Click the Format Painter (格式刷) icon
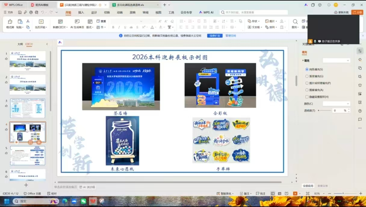This screenshot has height=207, width=366. [x=10, y=22]
